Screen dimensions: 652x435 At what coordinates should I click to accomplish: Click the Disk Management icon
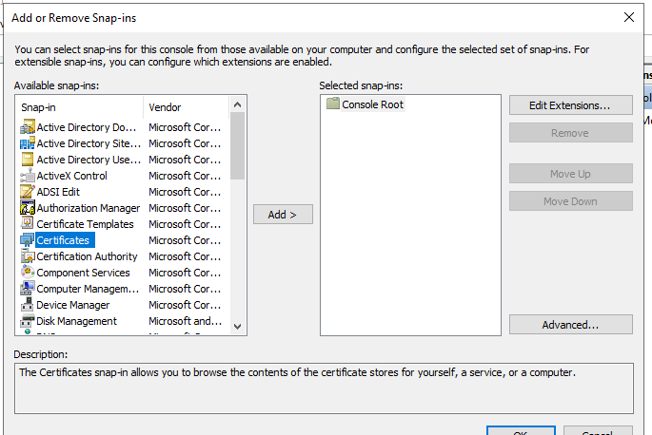coord(28,321)
